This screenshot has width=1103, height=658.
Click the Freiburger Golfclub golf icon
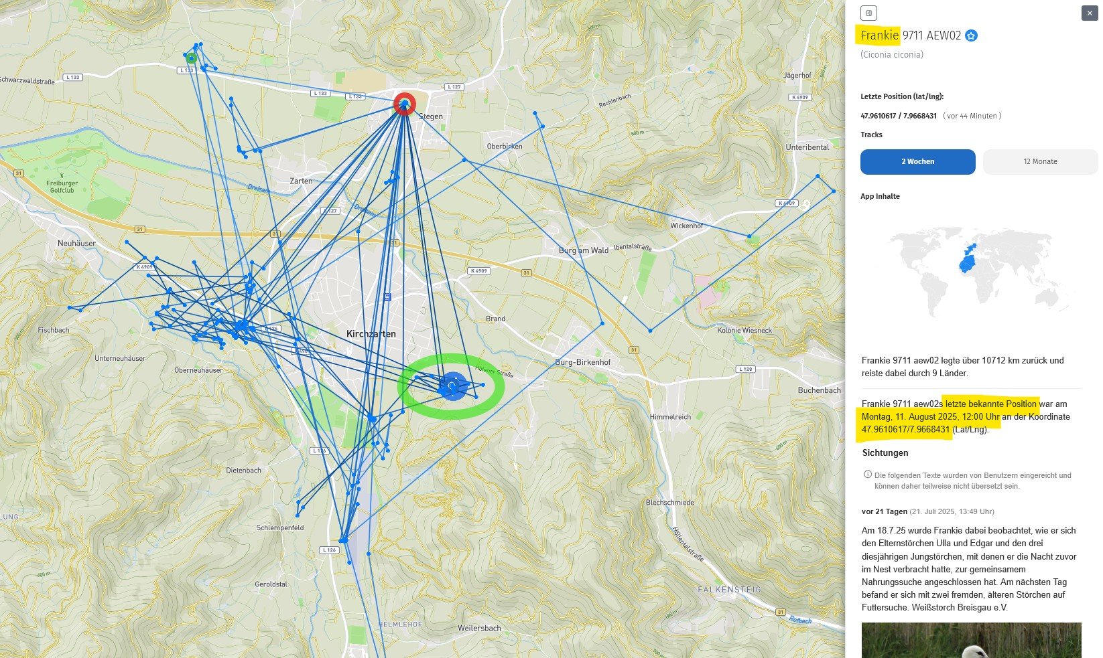coord(62,174)
